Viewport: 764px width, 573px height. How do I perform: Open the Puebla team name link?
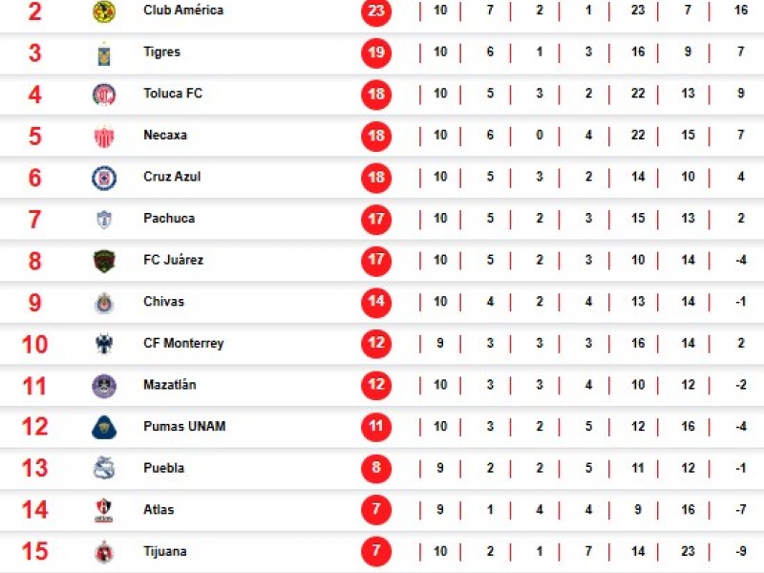tap(163, 469)
